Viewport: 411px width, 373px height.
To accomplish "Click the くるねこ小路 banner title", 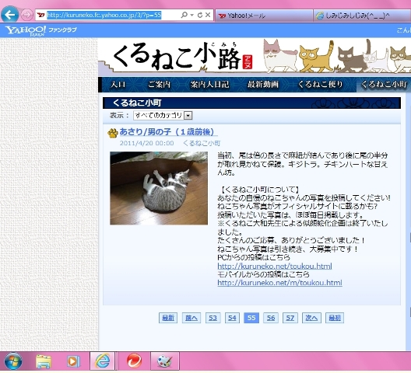I will [x=183, y=57].
